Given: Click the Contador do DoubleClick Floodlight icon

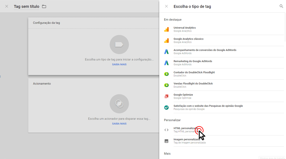Looking at the screenshot, I should [x=166, y=74].
